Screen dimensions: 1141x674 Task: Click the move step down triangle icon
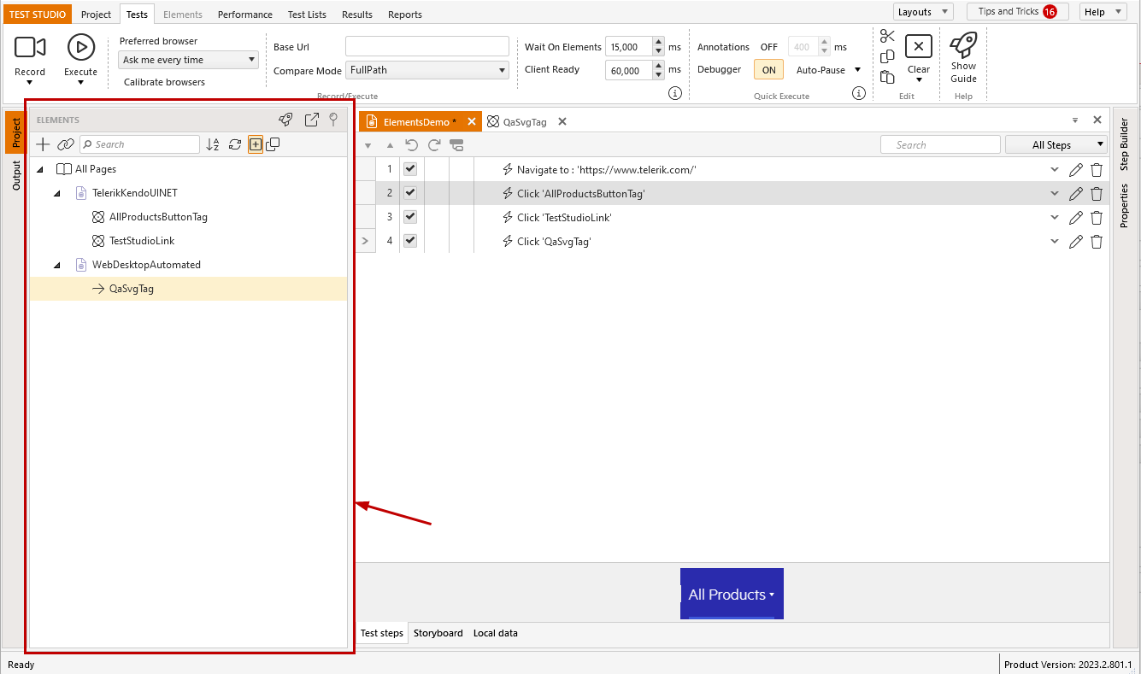pyautogui.click(x=368, y=145)
